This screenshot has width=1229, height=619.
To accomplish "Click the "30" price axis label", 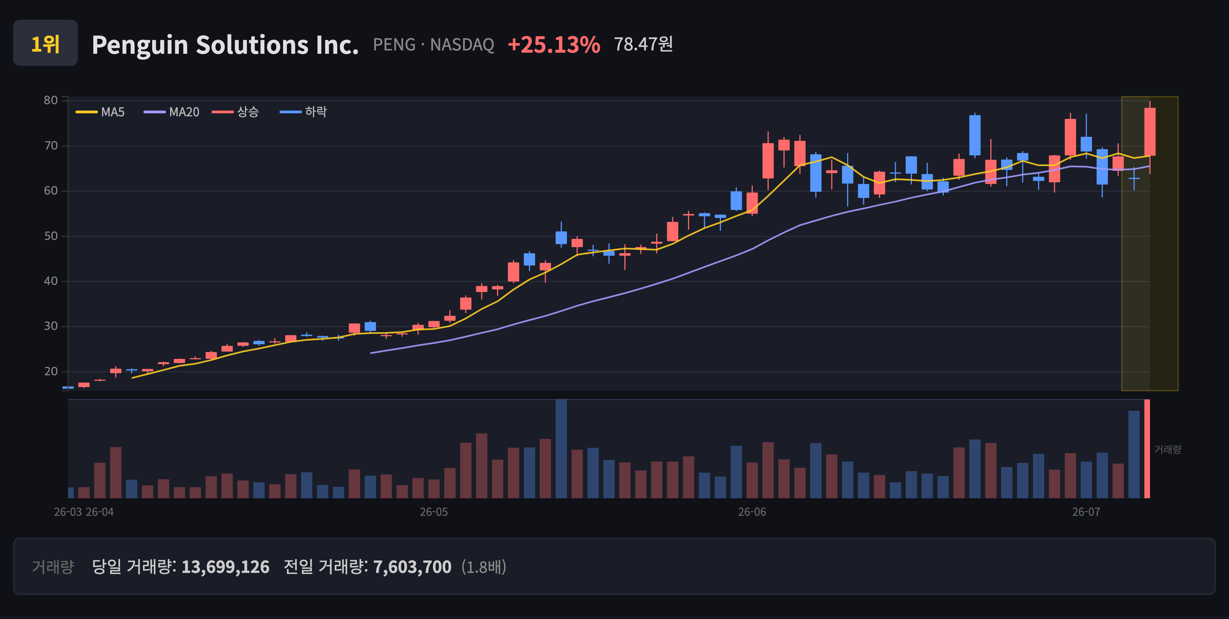I will pyautogui.click(x=50, y=326).
